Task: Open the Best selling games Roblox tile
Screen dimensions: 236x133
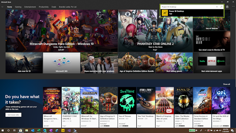Action: point(174,63)
